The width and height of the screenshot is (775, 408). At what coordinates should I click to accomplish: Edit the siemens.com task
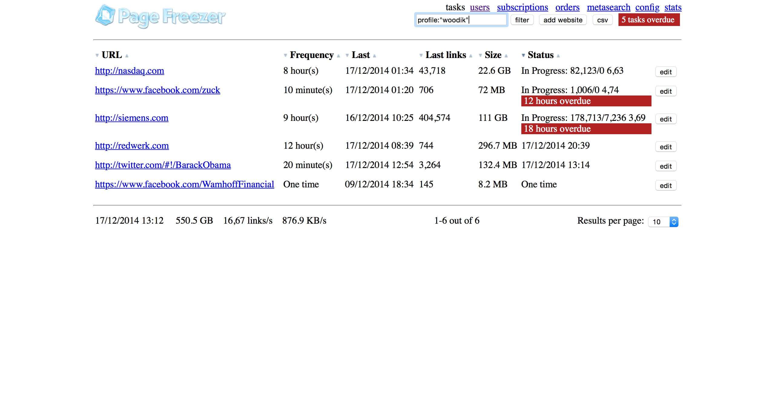(666, 119)
